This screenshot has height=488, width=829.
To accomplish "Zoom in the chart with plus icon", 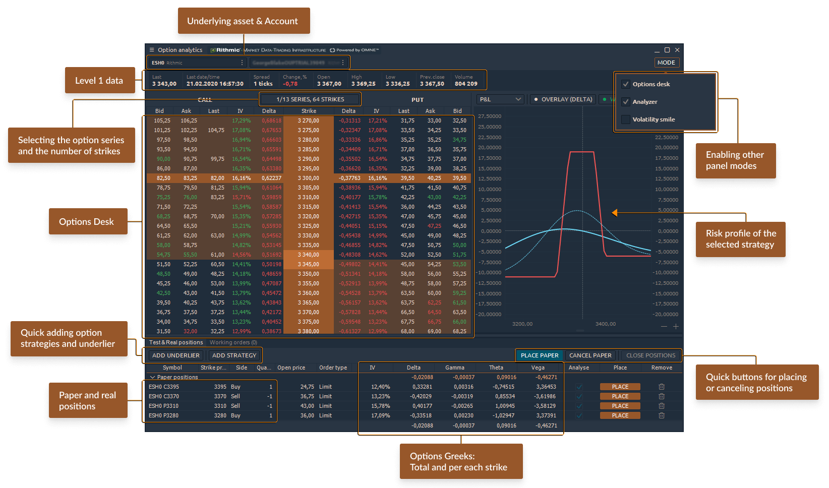I will [x=676, y=326].
